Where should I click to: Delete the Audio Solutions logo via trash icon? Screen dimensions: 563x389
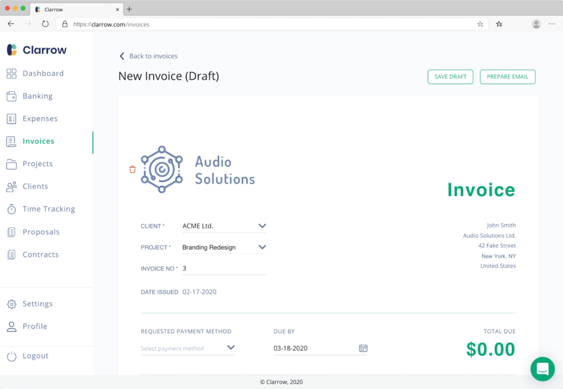(x=132, y=169)
